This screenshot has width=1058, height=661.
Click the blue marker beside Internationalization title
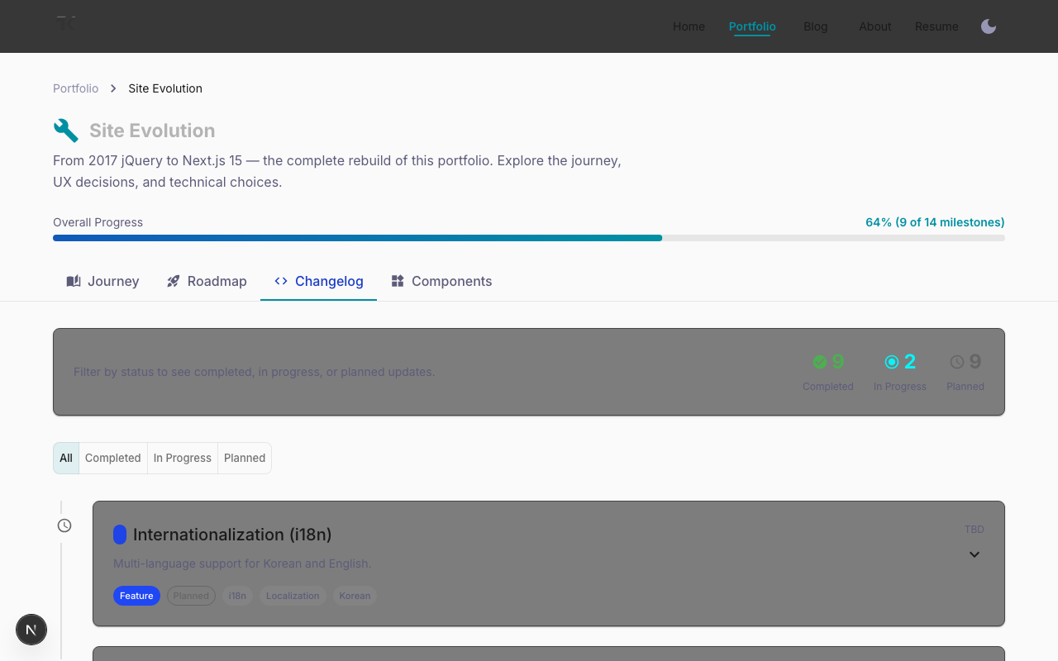pyautogui.click(x=120, y=535)
